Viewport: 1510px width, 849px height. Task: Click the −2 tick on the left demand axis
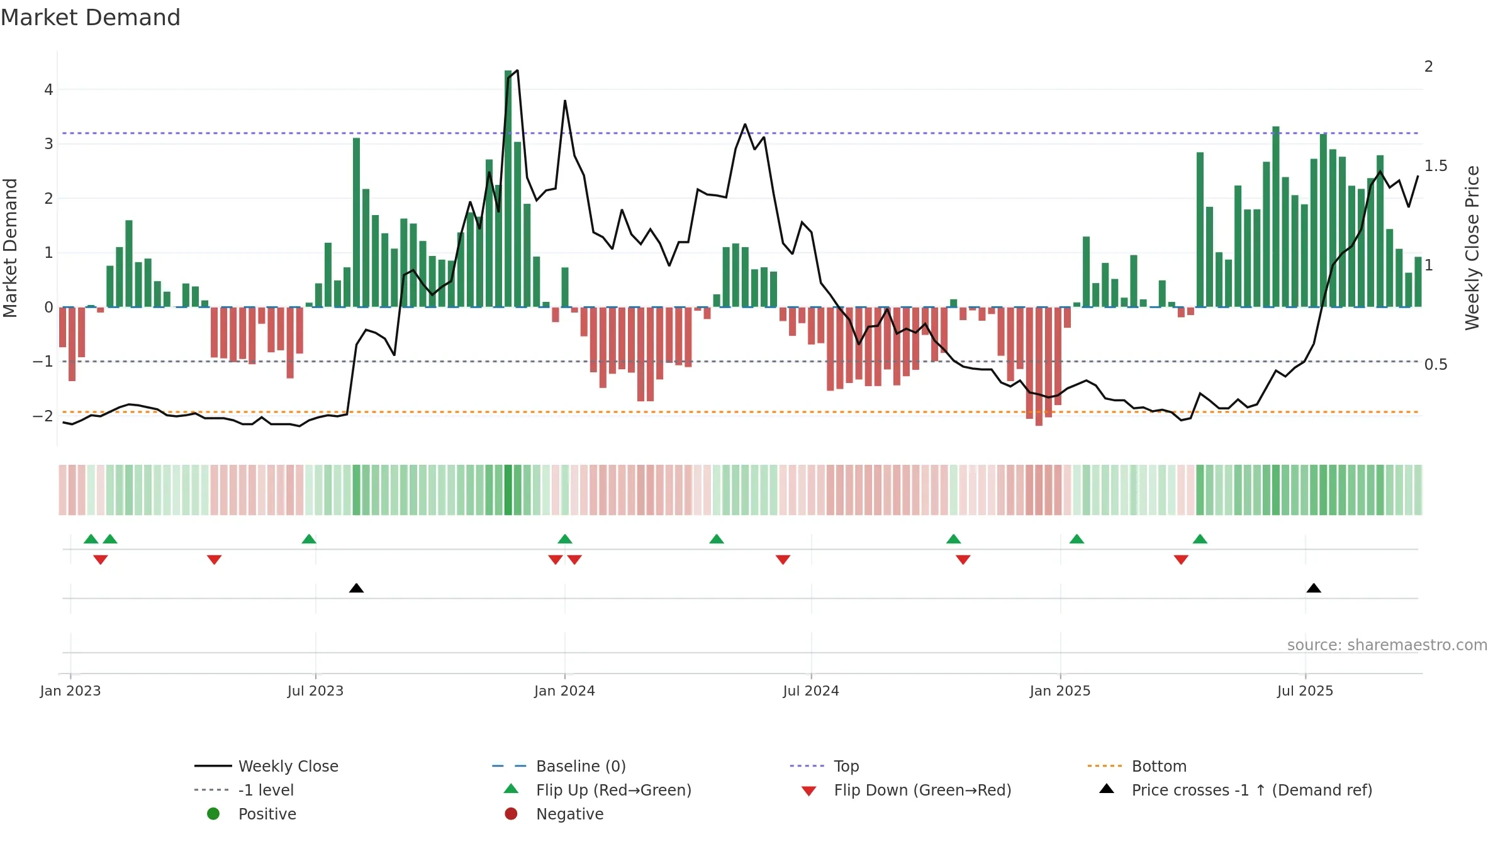click(43, 416)
